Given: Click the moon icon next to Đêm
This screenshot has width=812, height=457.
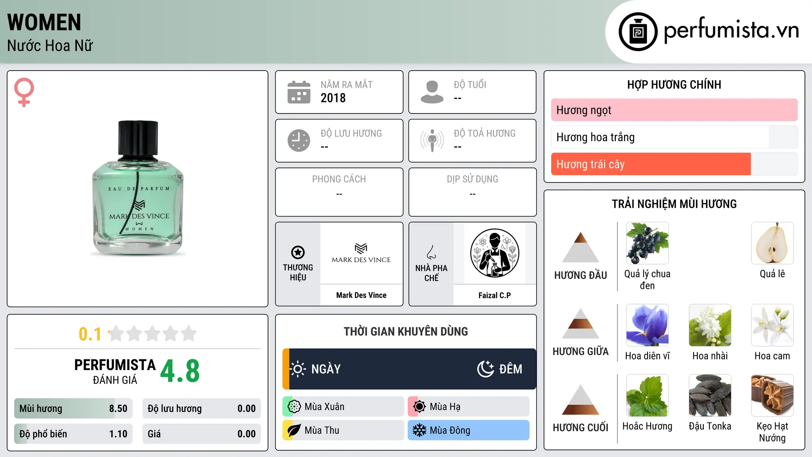Looking at the screenshot, I should tap(486, 369).
